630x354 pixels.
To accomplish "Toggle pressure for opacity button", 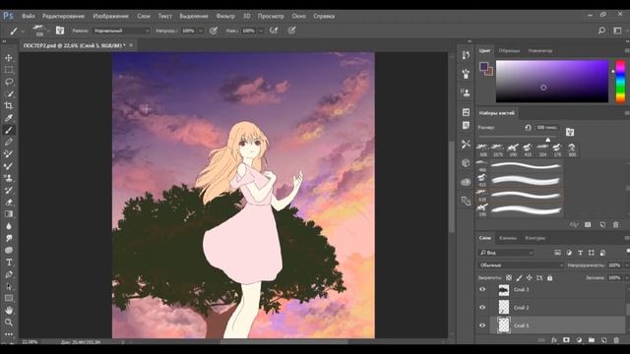I will point(214,30).
